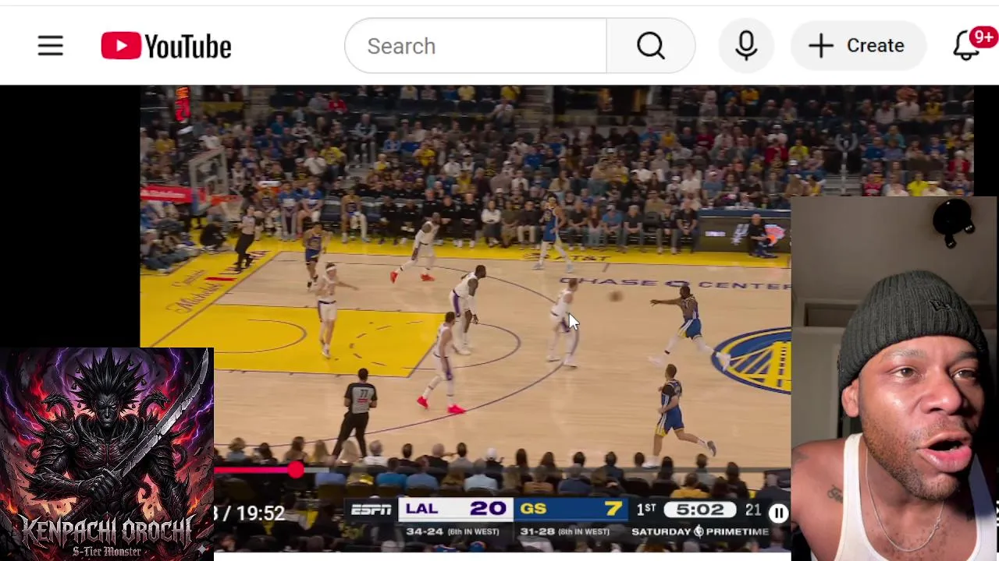The width and height of the screenshot is (999, 561).
Task: Open the YouTube hamburger guide menu
Action: (x=51, y=46)
